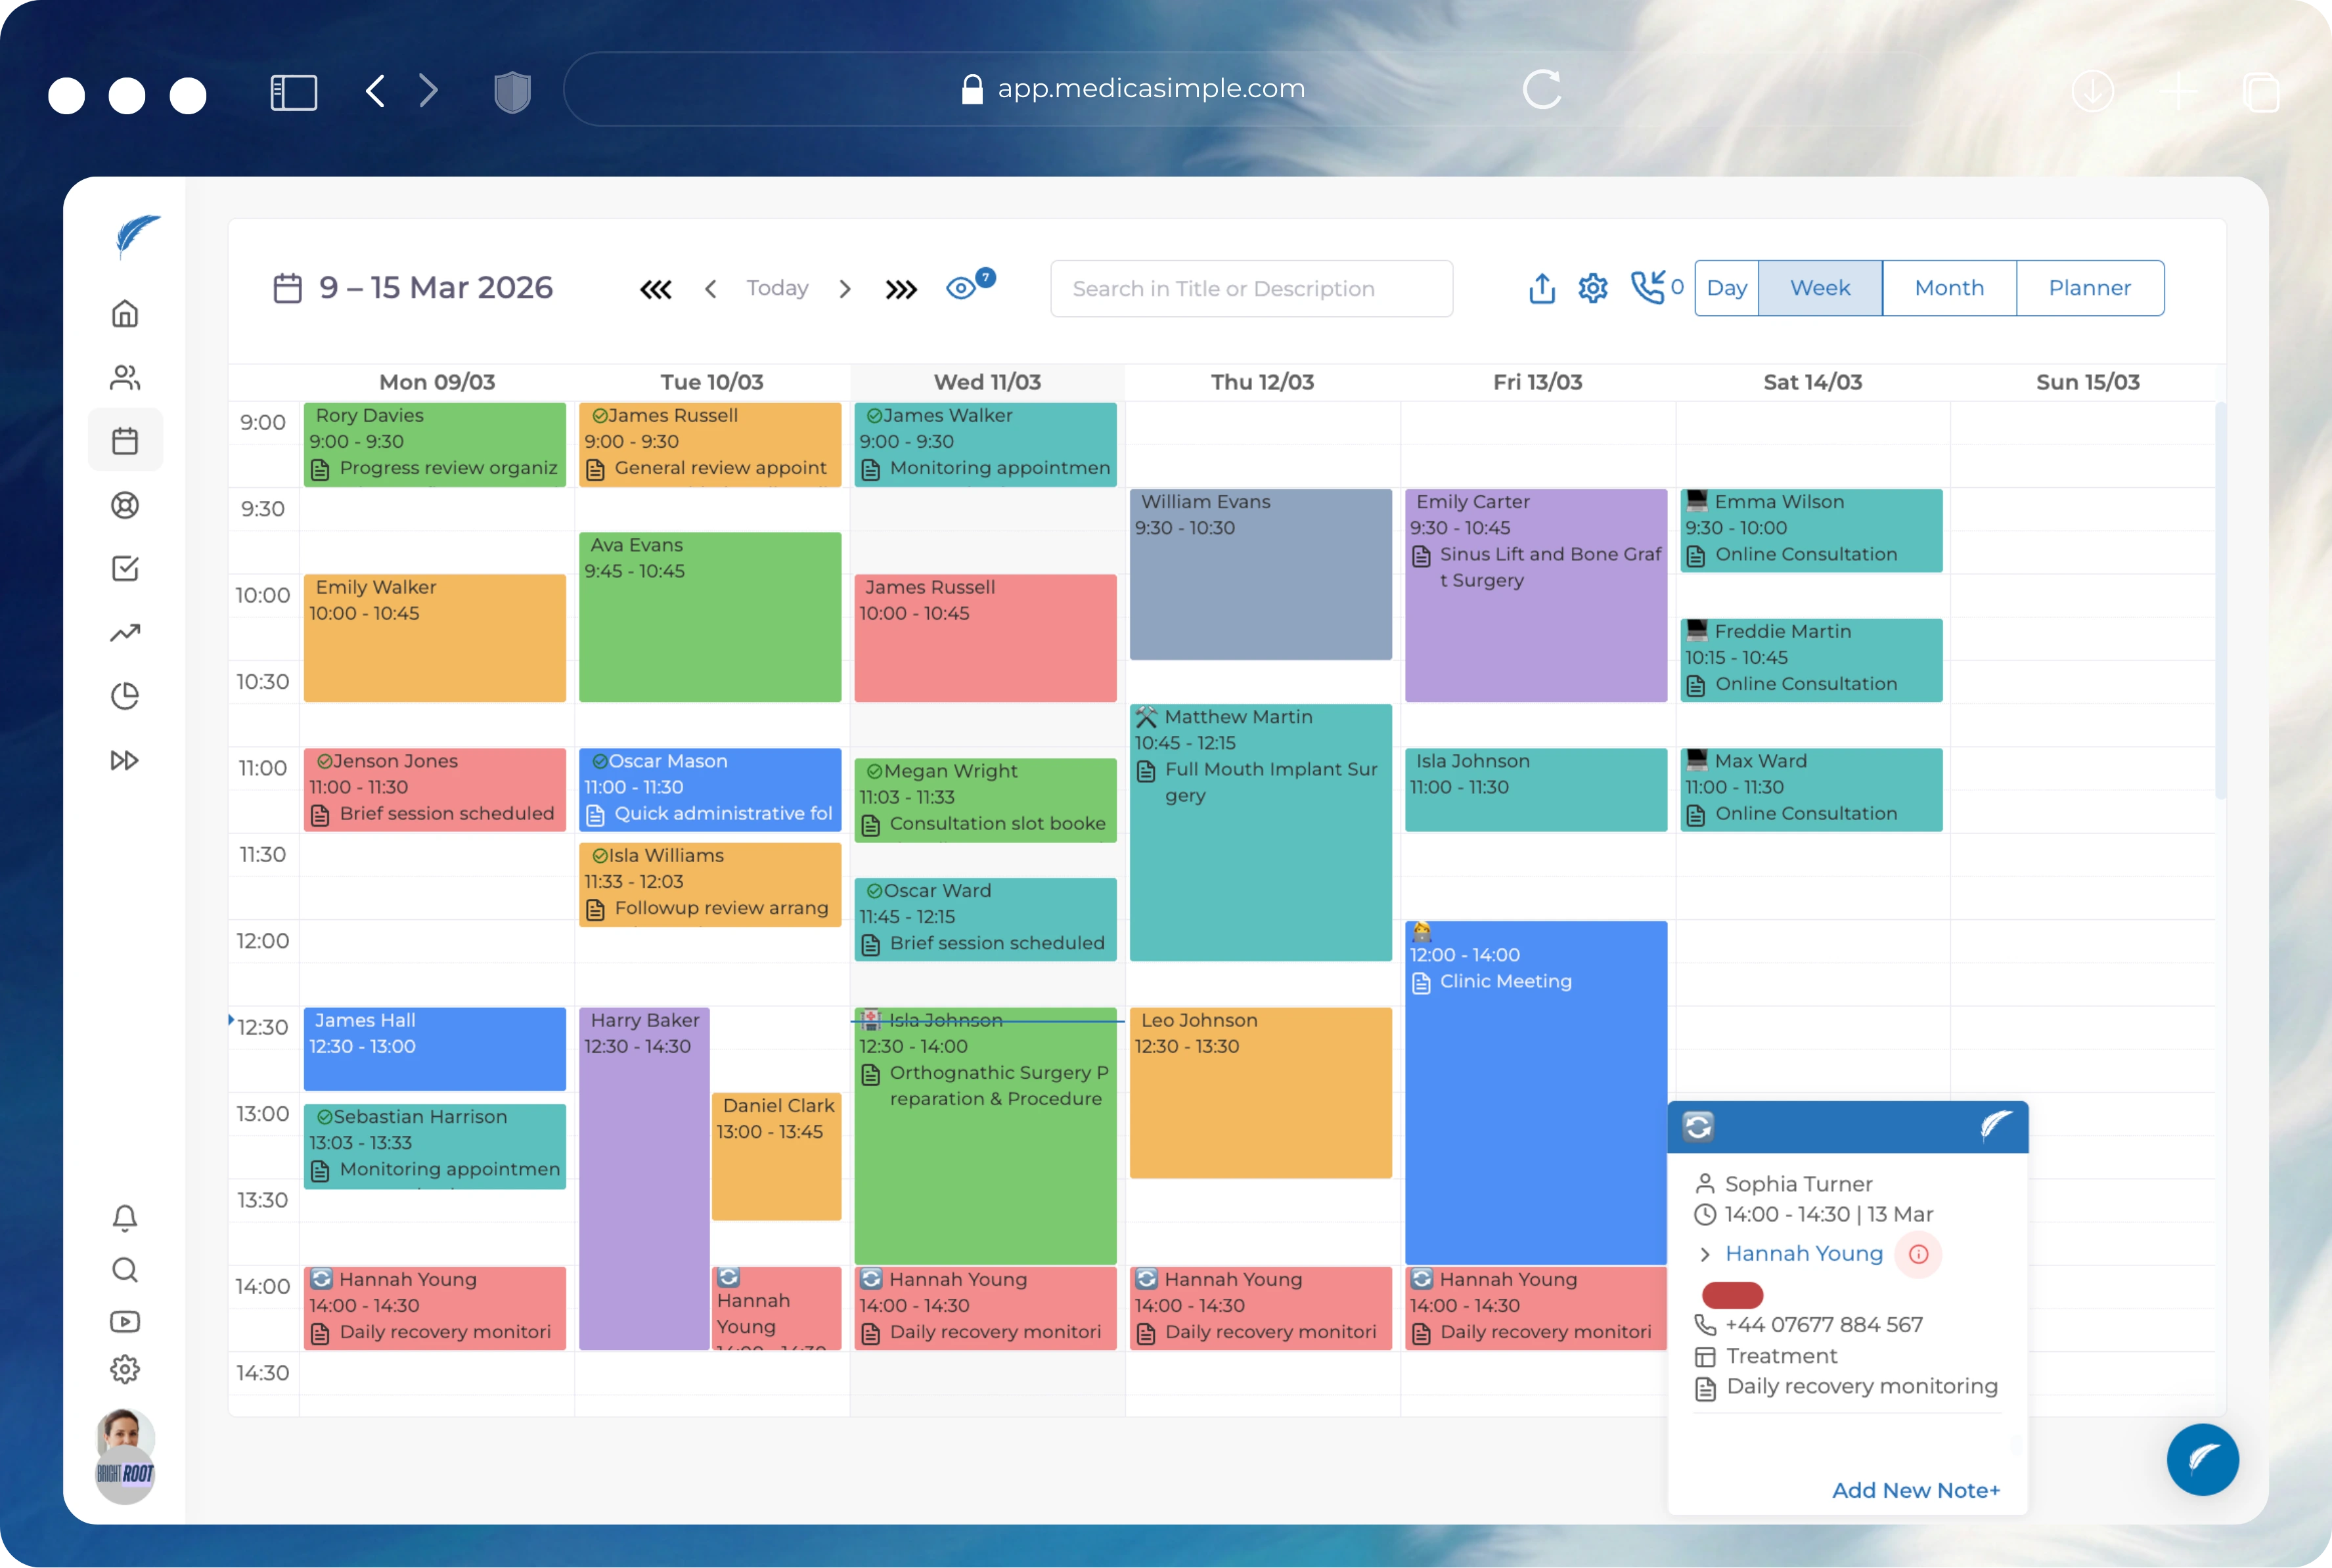The height and width of the screenshot is (1568, 2332).
Task: Open the Reports pie chart icon in sidebar
Action: (x=125, y=696)
